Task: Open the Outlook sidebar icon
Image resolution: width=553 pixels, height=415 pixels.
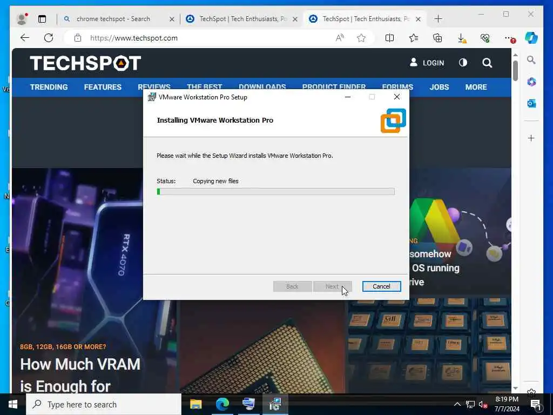Action: pos(531,103)
